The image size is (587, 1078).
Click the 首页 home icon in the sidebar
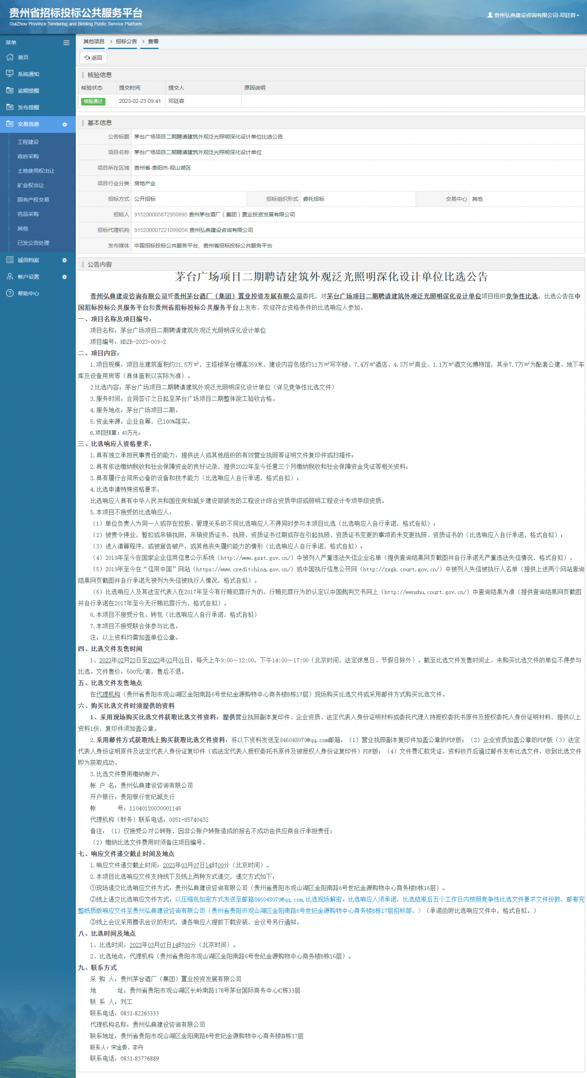pyautogui.click(x=10, y=57)
